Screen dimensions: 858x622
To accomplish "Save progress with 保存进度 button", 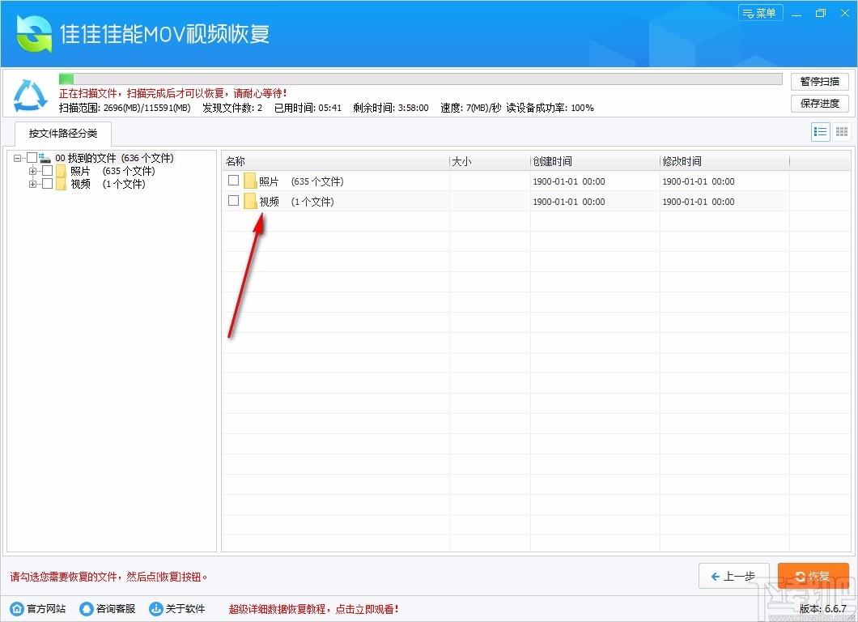I will tap(819, 104).
